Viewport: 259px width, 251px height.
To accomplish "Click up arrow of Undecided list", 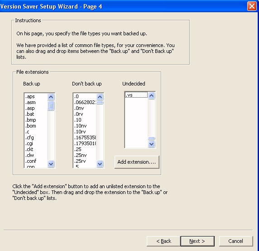I will tap(152, 95).
